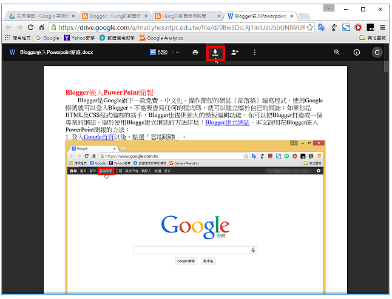
Task: Go back in browser
Action: pos(8,27)
